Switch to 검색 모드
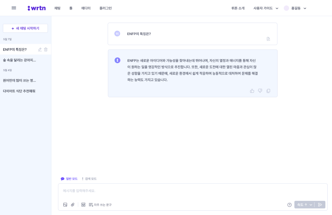This screenshot has height=215, width=332. coord(89,179)
